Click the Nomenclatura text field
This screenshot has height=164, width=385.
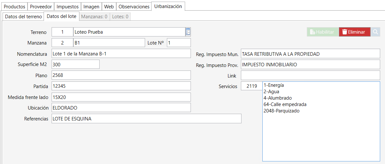(121, 54)
